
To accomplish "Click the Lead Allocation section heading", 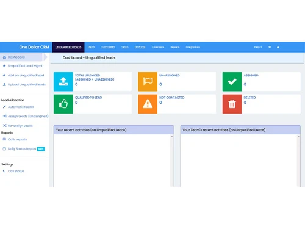I will (13, 100).
